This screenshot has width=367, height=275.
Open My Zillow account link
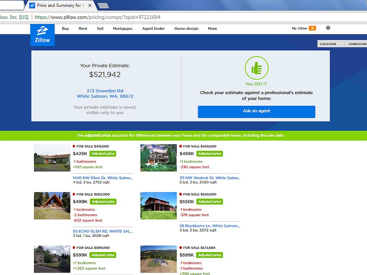click(x=299, y=28)
